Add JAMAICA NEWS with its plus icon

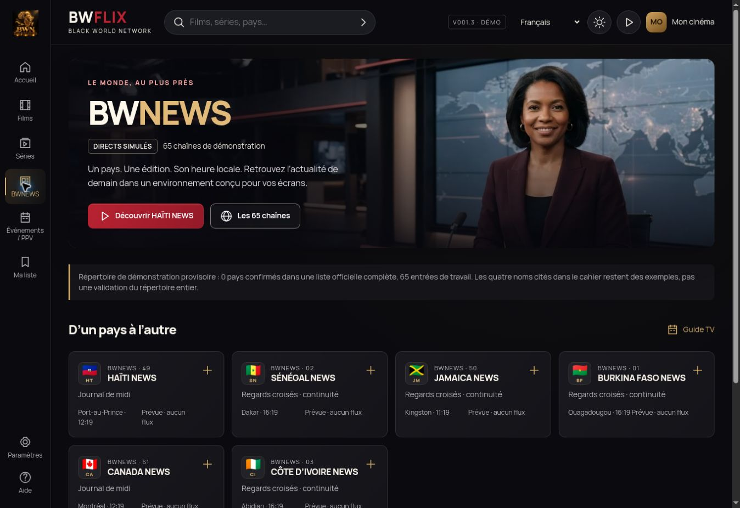click(534, 370)
